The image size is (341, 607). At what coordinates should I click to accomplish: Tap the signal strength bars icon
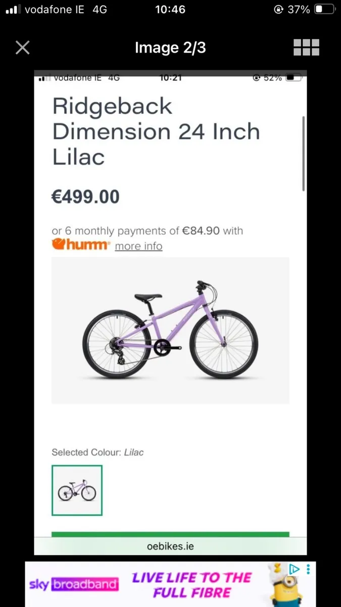point(12,10)
